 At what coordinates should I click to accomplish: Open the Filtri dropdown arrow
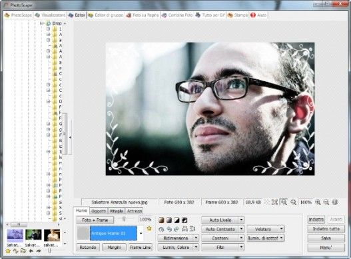click(241, 247)
